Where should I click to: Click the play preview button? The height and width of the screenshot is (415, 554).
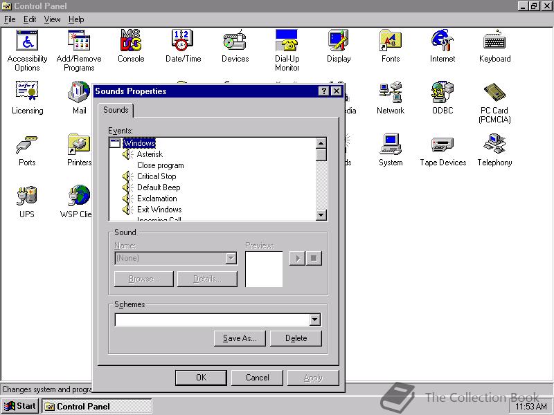[297, 258]
